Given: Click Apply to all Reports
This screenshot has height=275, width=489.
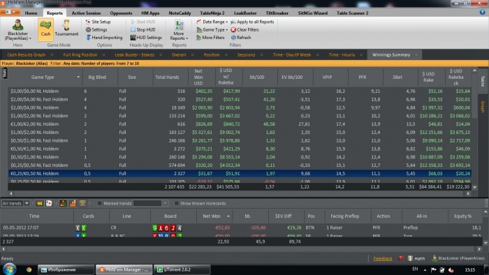Looking at the screenshot, I should (252, 22).
